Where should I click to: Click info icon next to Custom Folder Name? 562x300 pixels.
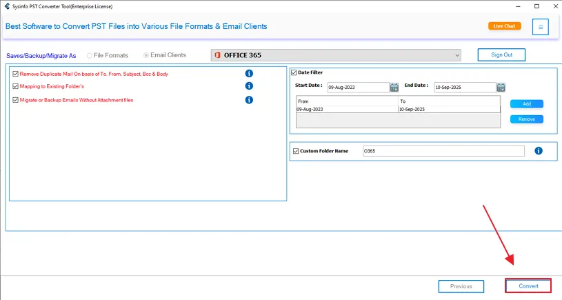coord(539,151)
